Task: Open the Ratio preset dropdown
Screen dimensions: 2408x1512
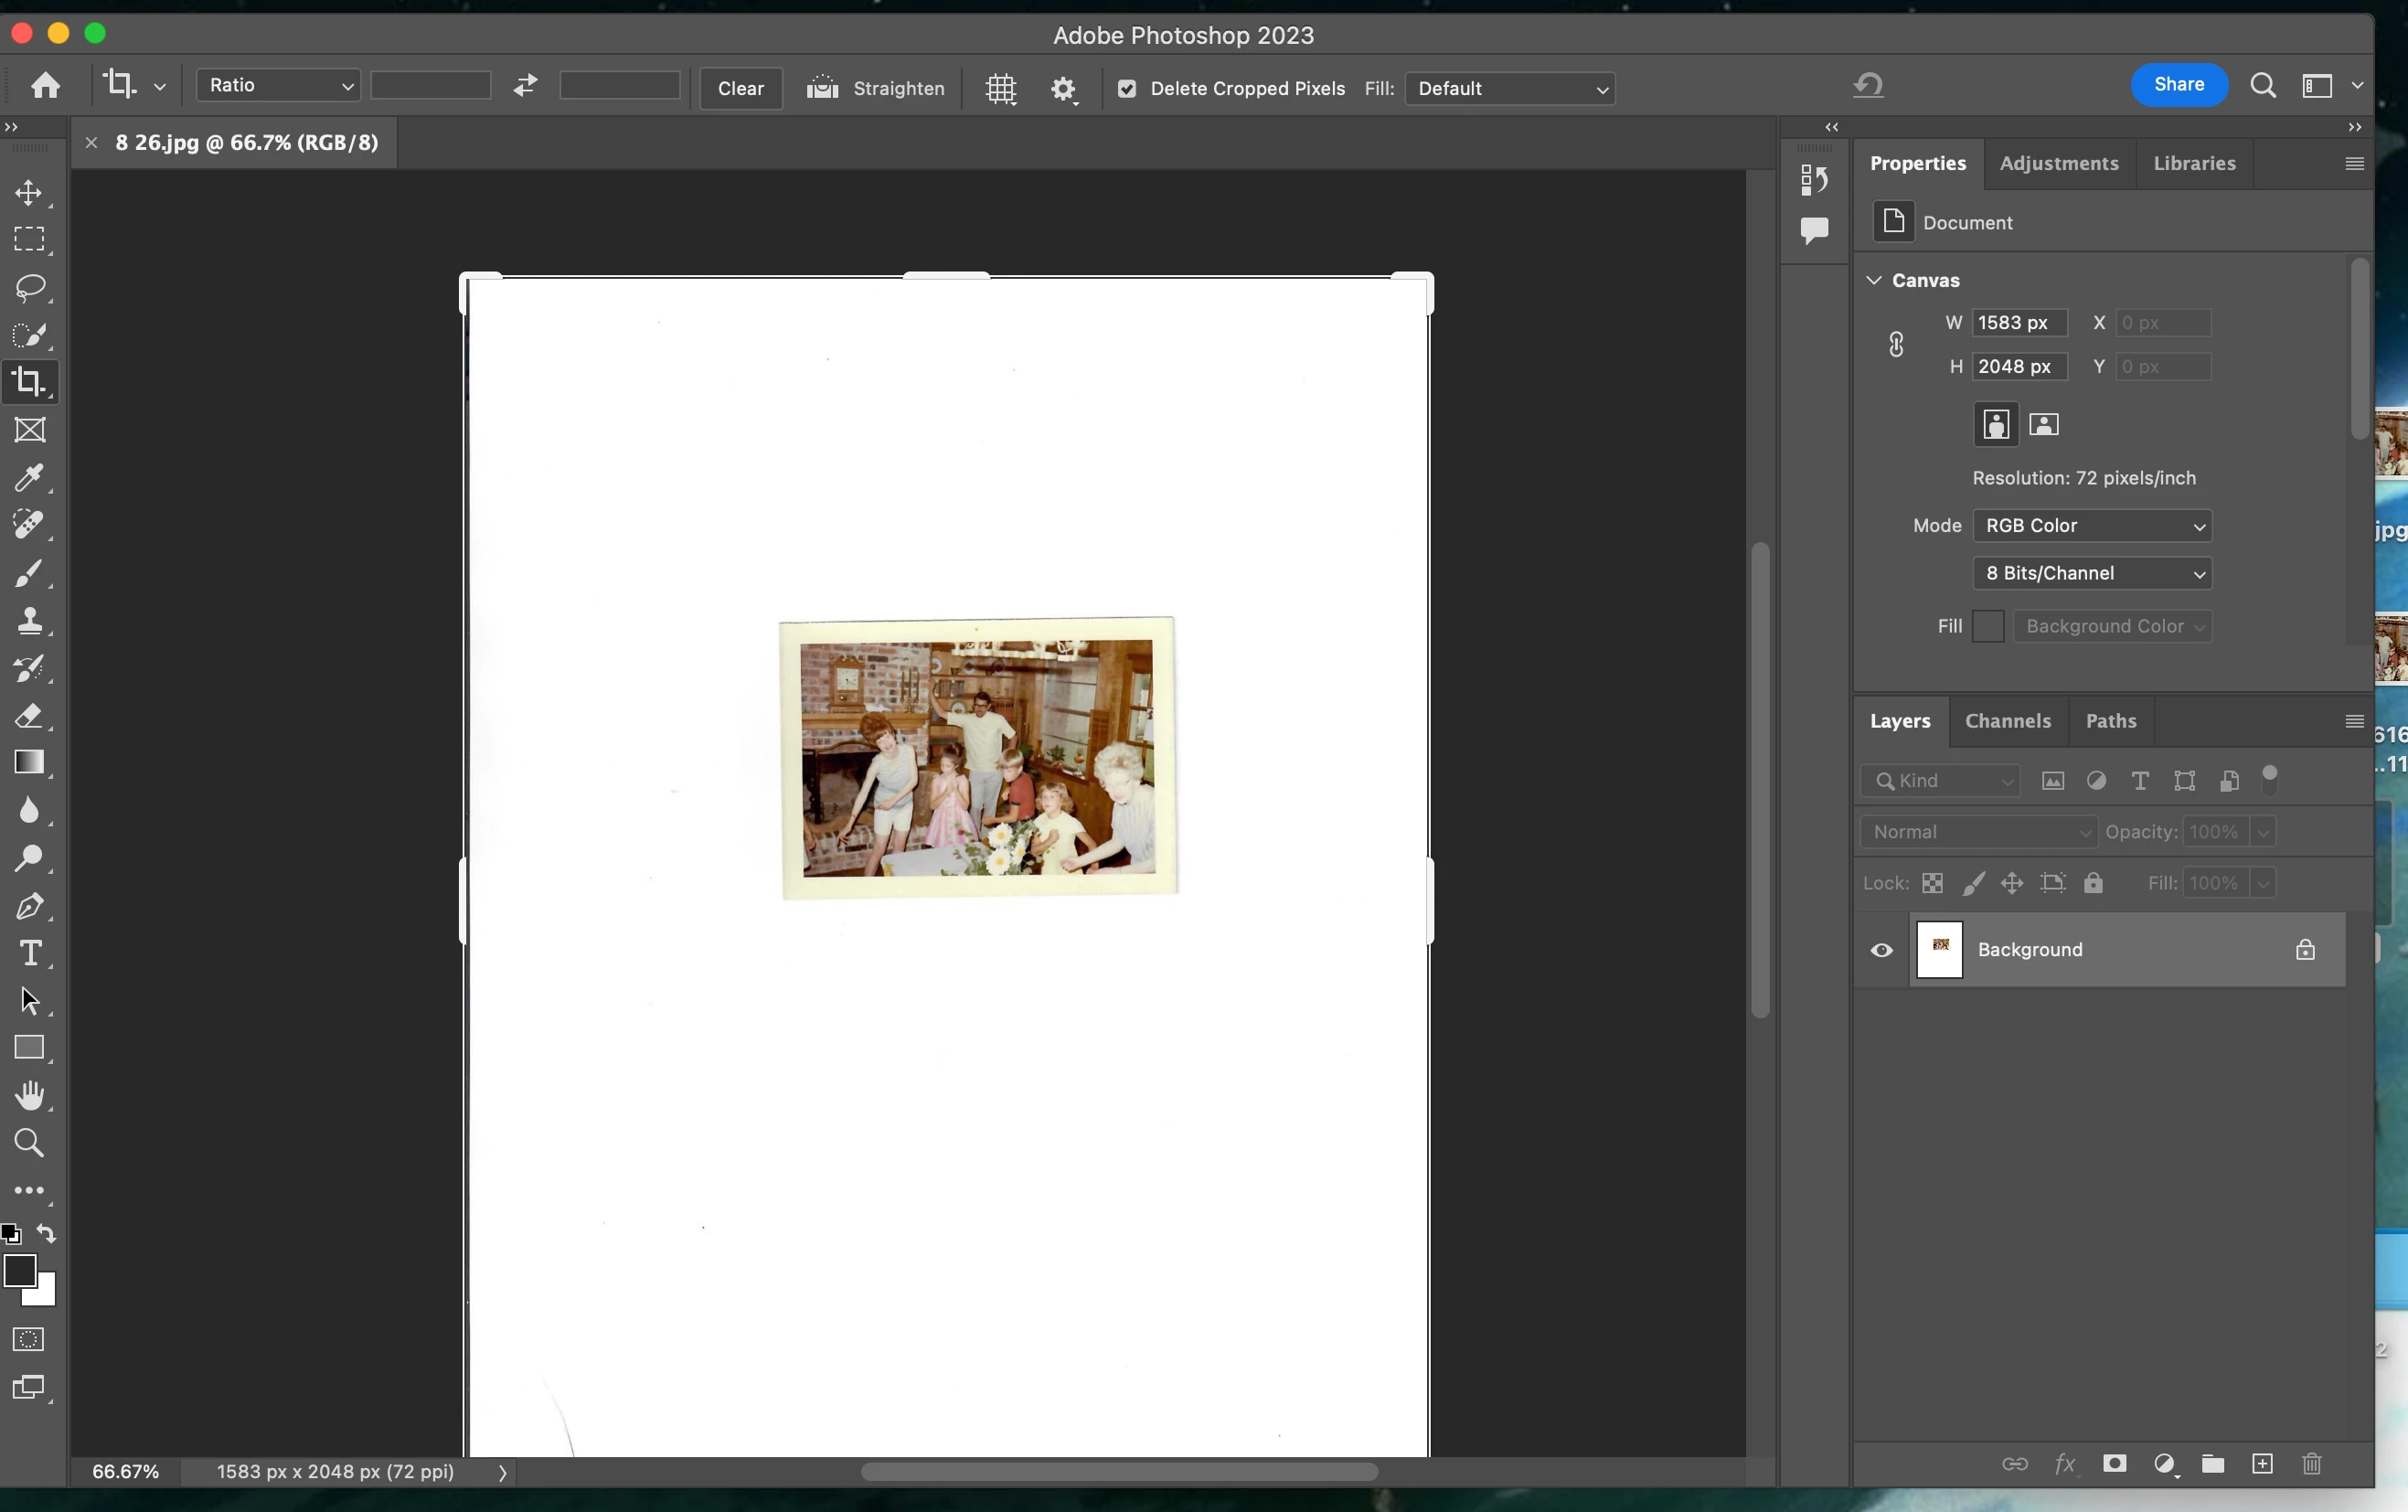Action: point(279,86)
